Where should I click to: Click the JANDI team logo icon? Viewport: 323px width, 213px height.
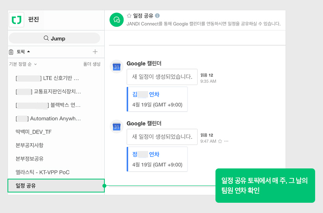(x=17, y=19)
